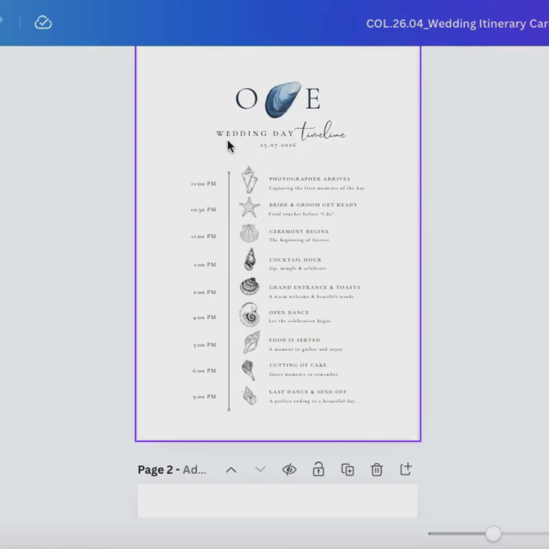Open the COL.26.04_Wedding Itinerary document title

457,24
